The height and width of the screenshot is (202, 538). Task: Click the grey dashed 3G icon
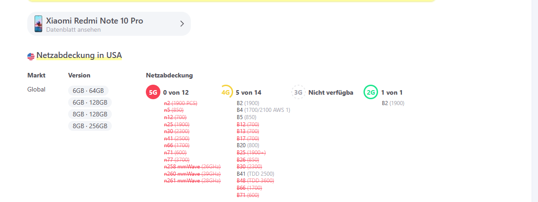(x=298, y=92)
